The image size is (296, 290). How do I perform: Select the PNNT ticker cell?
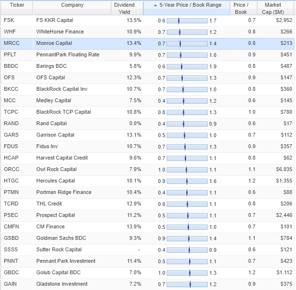(x=17, y=261)
